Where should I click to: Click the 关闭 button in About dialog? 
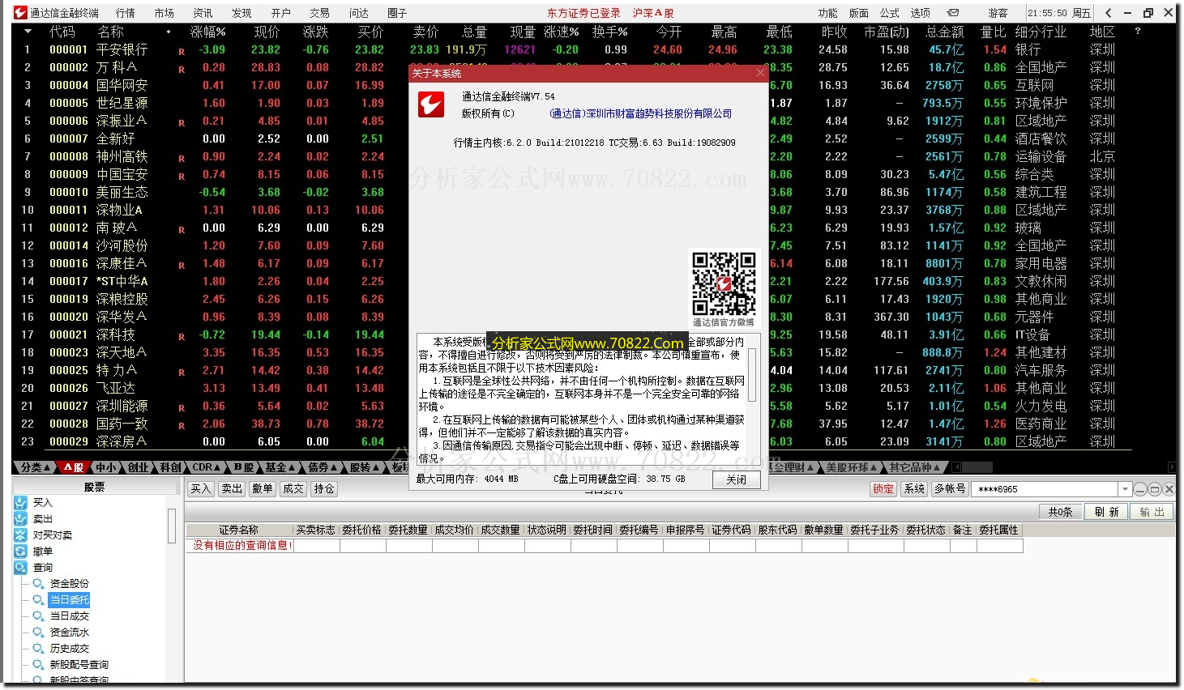point(737,479)
